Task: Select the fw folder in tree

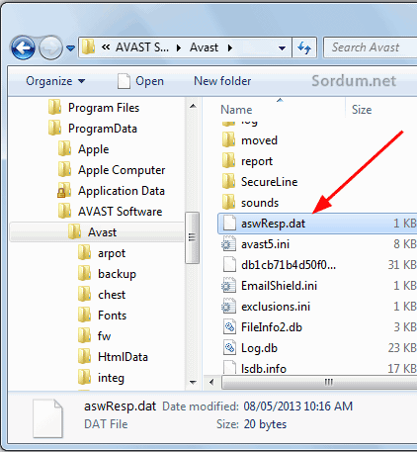Action: pyautogui.click(x=104, y=336)
